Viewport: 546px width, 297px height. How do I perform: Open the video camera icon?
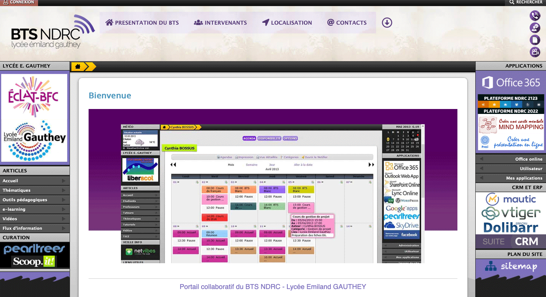pos(535,52)
